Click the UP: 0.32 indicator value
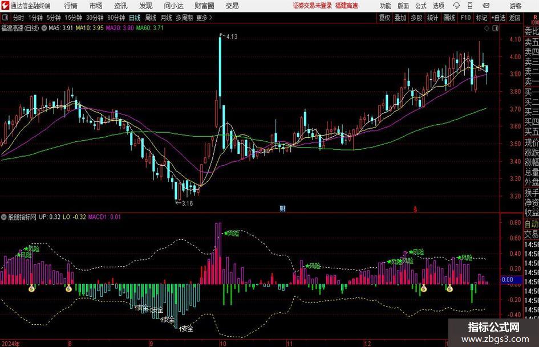539x347 pixels. [49, 217]
